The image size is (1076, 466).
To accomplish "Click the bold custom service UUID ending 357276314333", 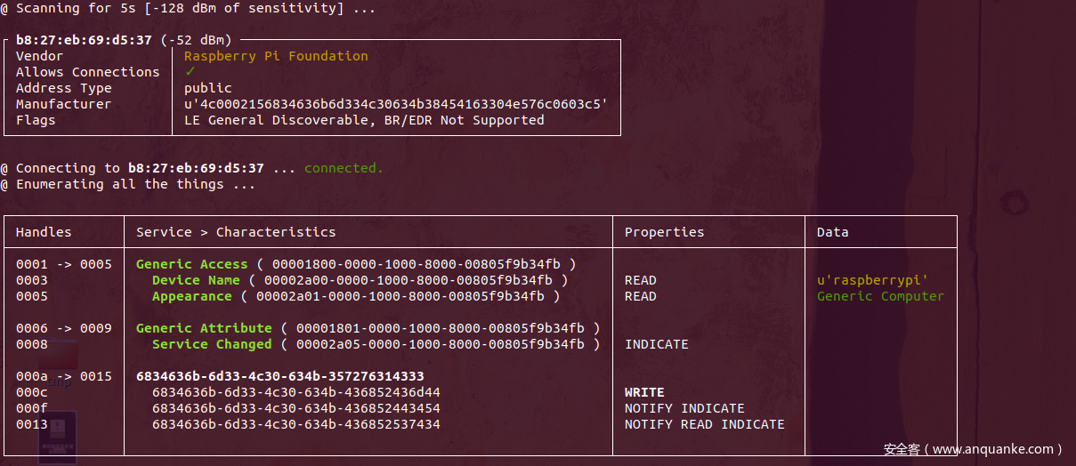I will click(x=279, y=376).
